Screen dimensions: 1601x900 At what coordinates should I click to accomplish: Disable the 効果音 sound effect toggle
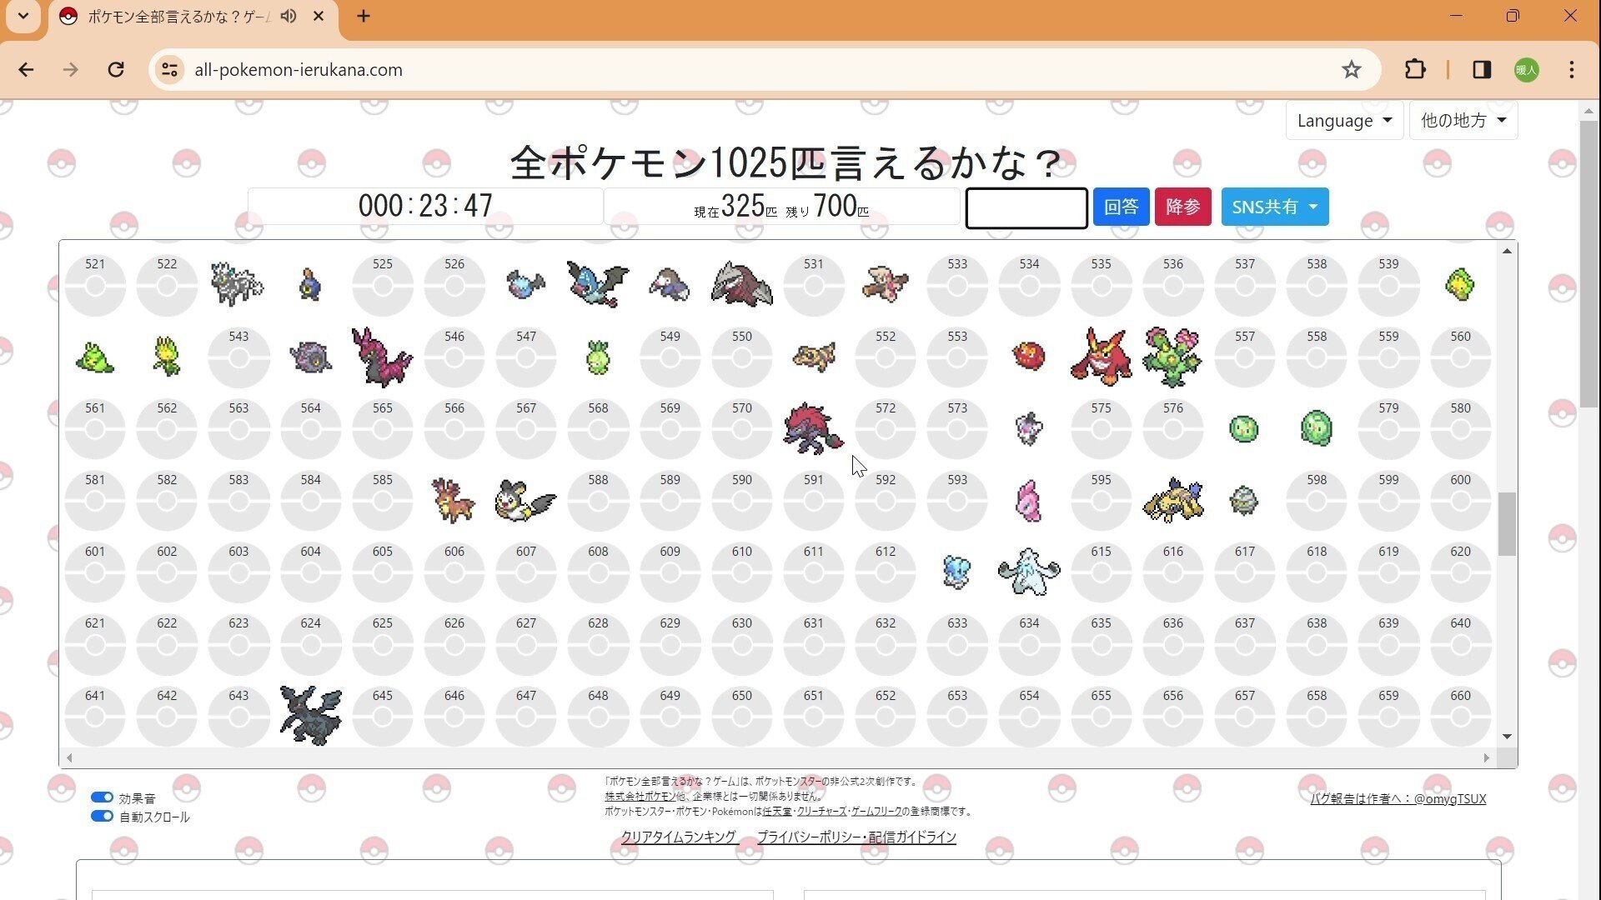point(102,797)
